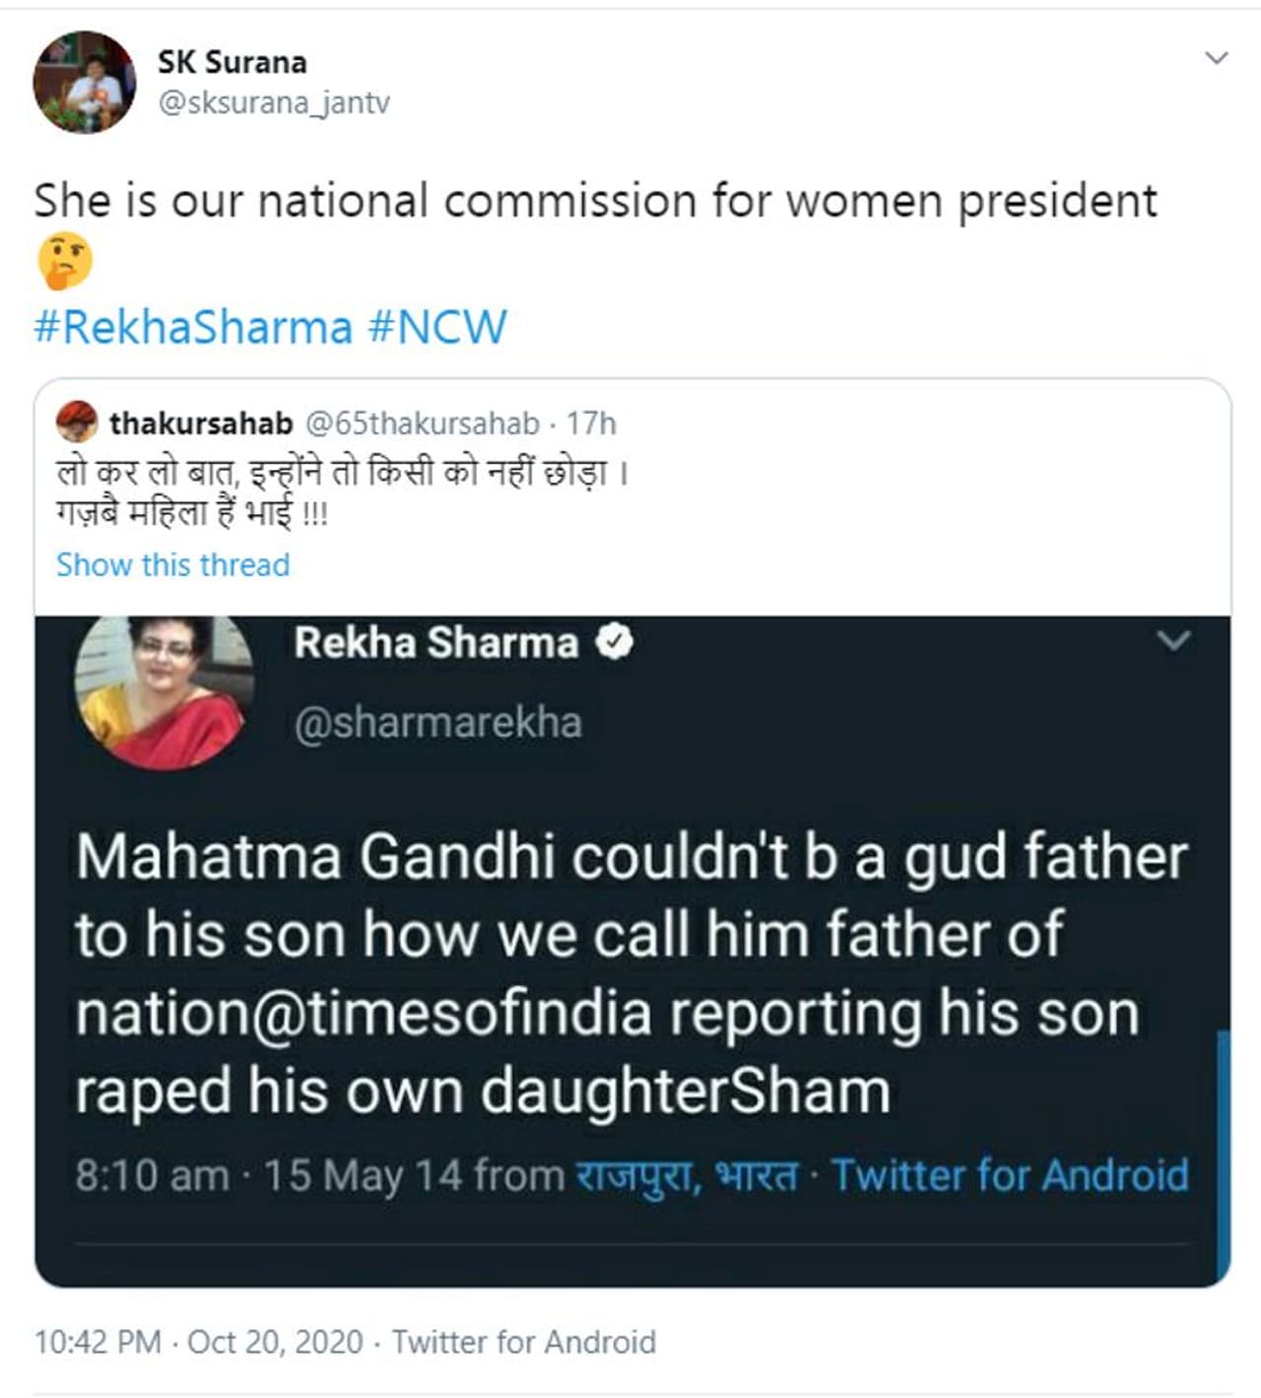Click the 17h timestamp on quoted tweet
The image size is (1261, 1398).
591,424
